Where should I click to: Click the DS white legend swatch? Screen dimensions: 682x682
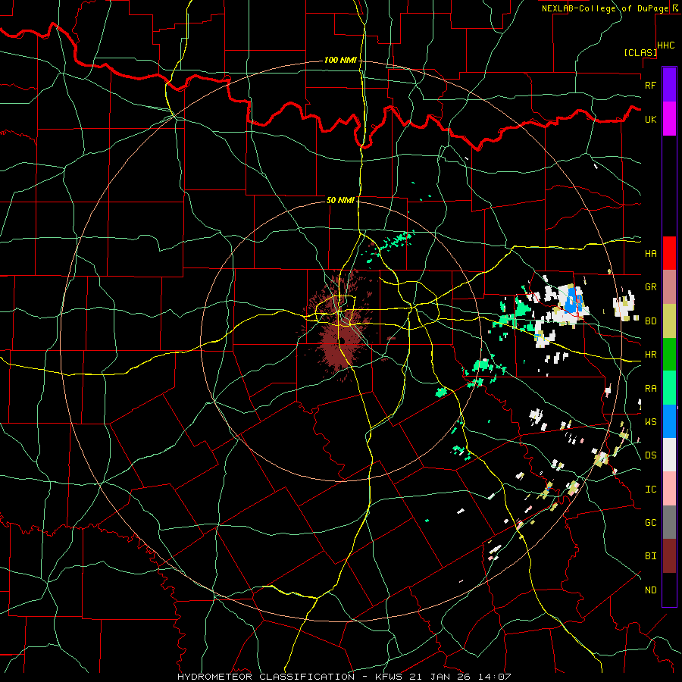669,455
